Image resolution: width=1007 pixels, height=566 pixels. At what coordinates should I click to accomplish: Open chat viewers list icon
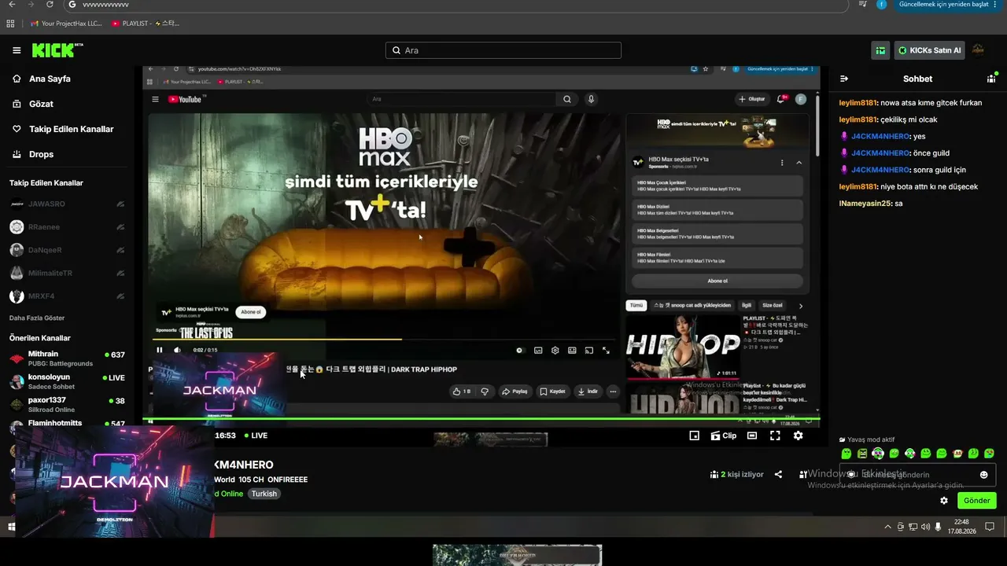(991, 79)
